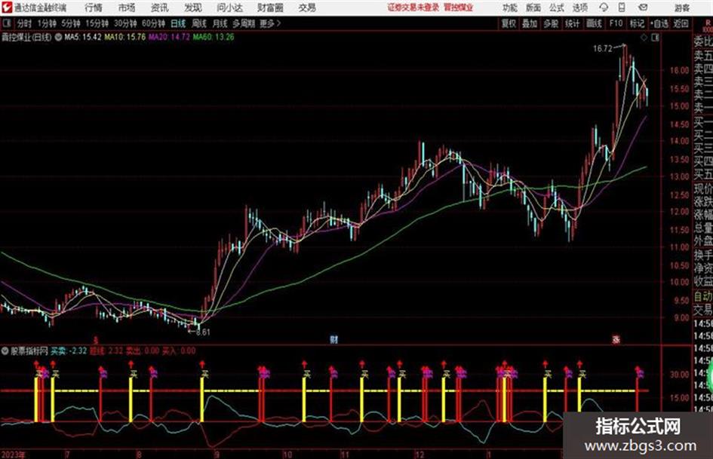The height and width of the screenshot is (459, 713).
Task: Select the 日线 daily period tab
Action: pyautogui.click(x=178, y=23)
